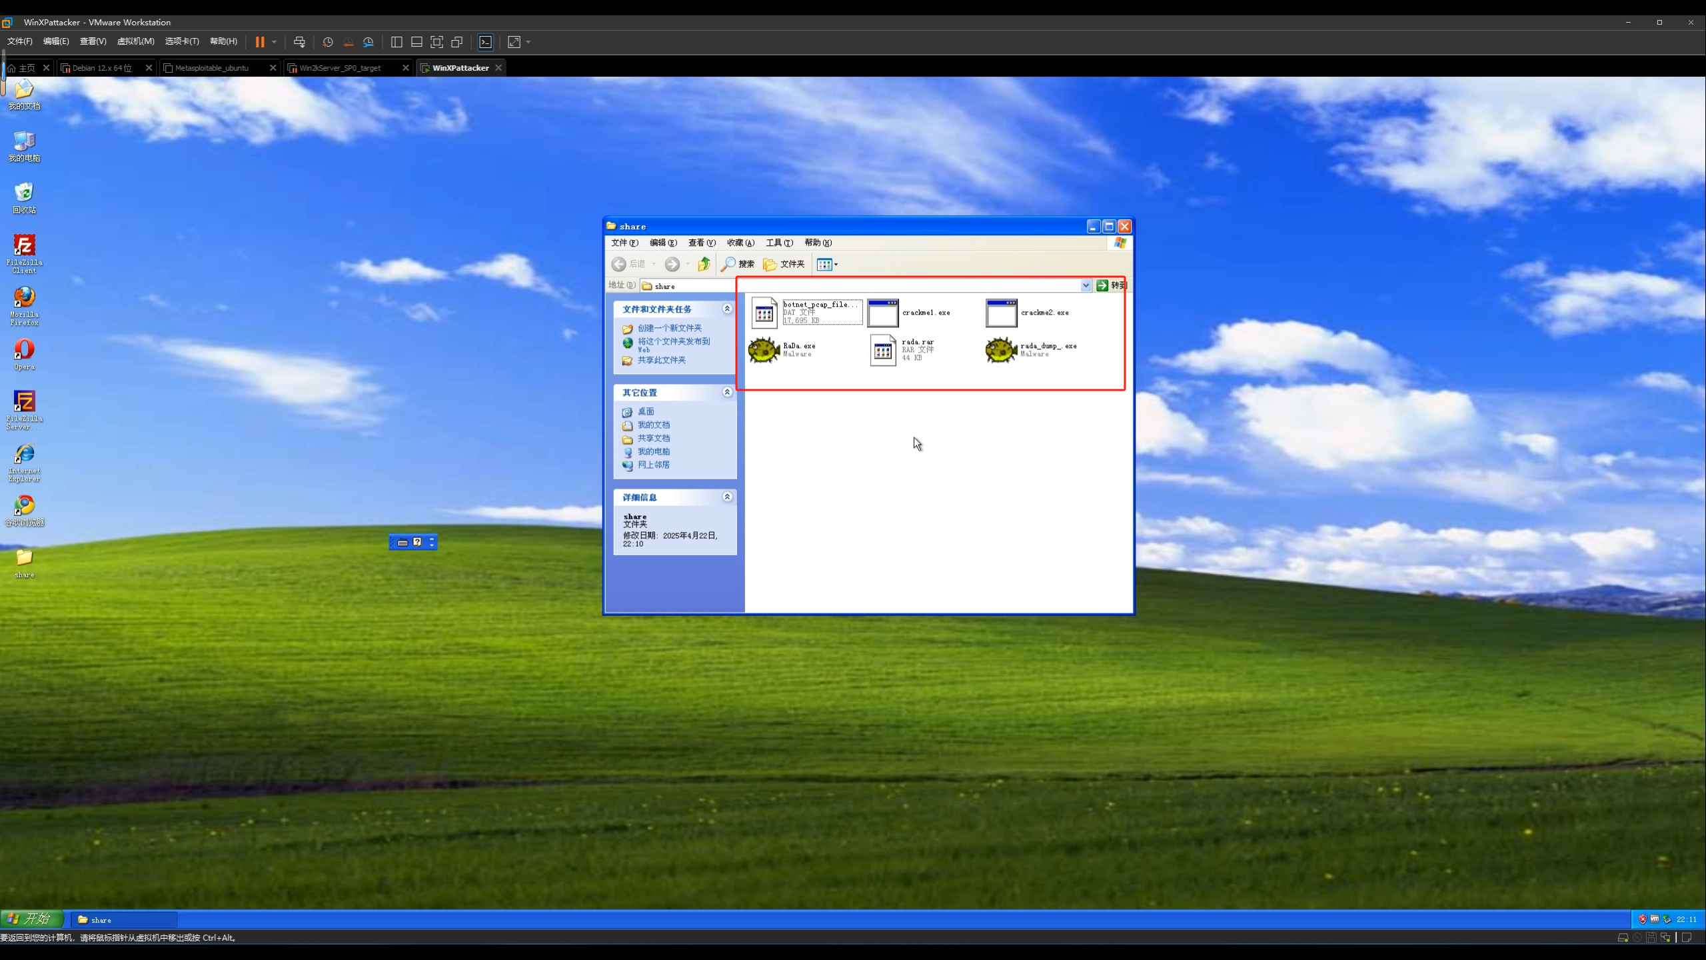Switch to the Win2kServer_SP0_target tab

[x=340, y=68]
